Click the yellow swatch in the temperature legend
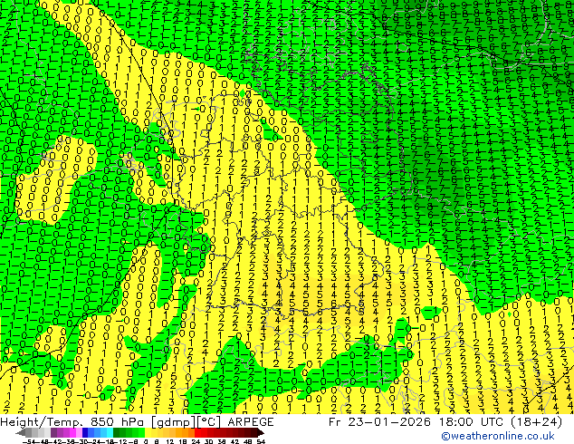 coord(148,432)
